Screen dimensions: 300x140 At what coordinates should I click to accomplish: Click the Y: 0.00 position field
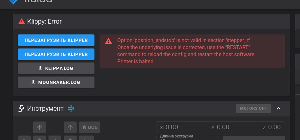pyautogui.click(x=220, y=127)
